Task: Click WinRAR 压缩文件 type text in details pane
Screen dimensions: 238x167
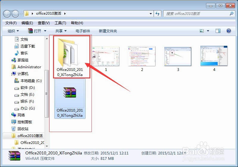Action: [x=40, y=159]
